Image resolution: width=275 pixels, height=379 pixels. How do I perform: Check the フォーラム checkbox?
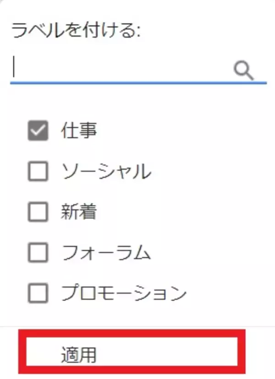coord(38,252)
